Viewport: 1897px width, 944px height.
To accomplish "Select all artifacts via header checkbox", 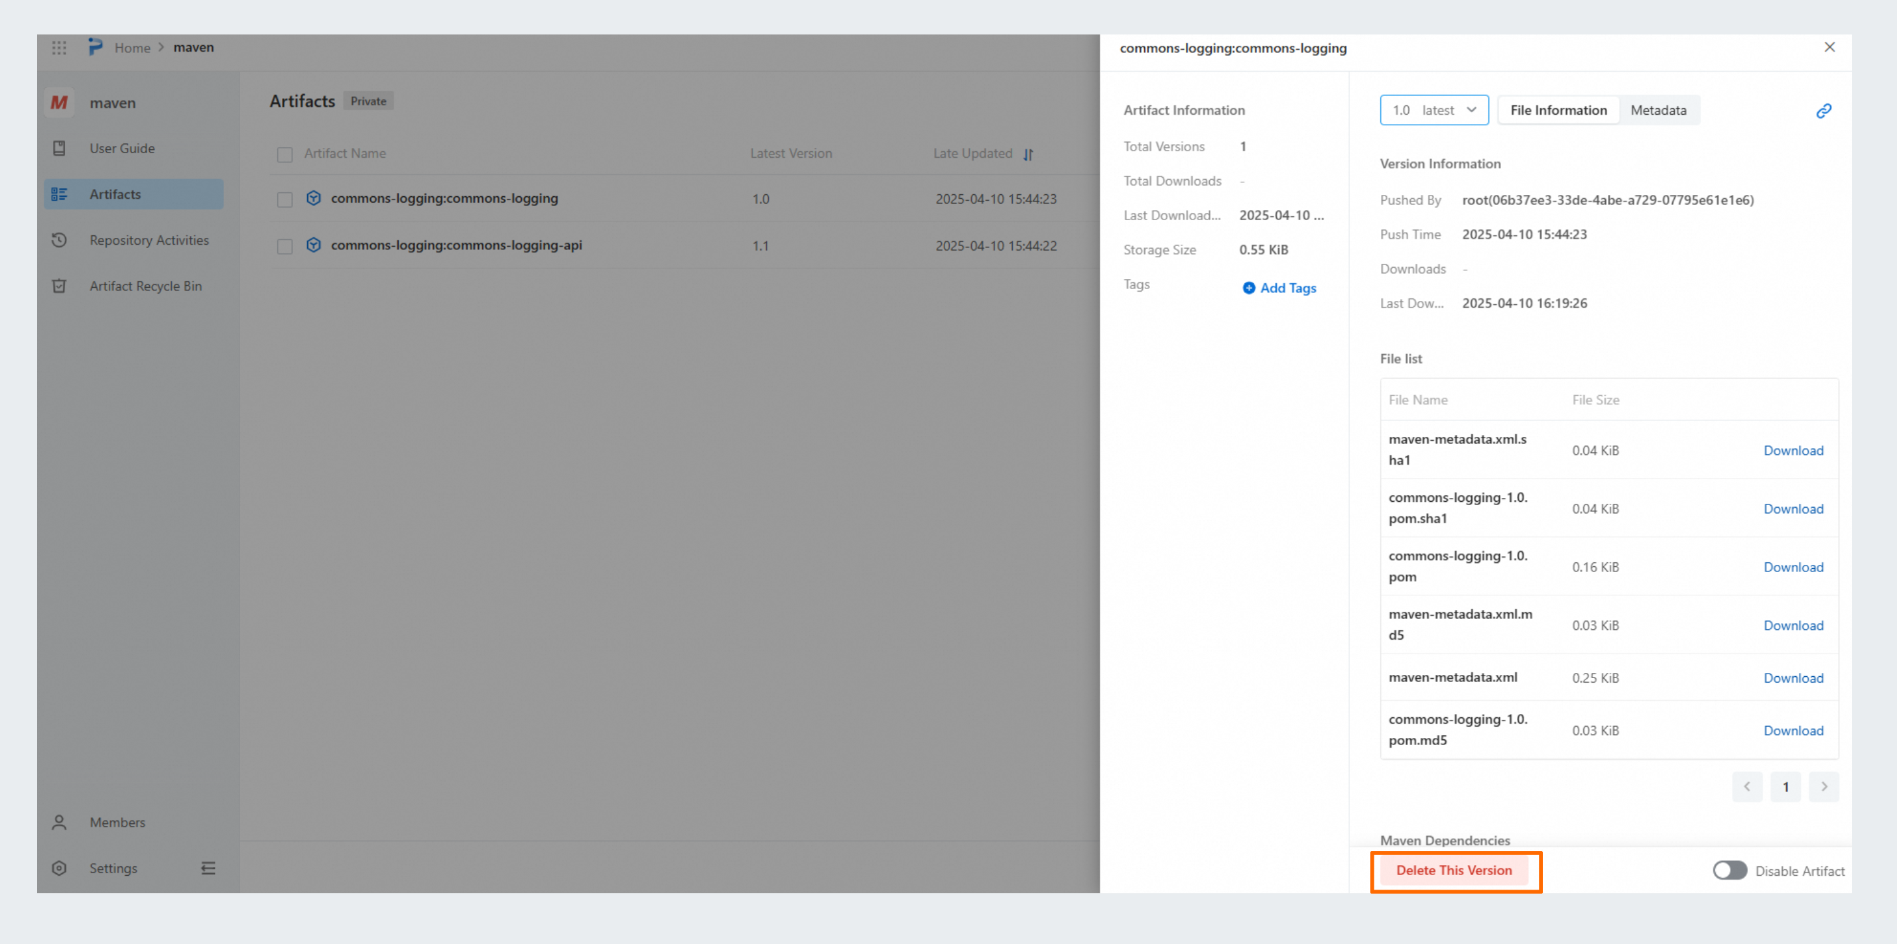I will (285, 154).
